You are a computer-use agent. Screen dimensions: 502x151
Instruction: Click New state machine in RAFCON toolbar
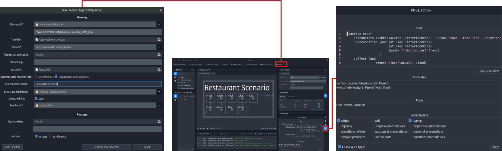click(180, 64)
